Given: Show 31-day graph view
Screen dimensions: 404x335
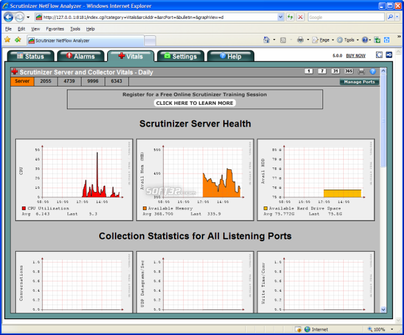Looking at the screenshot, I should click(x=335, y=71).
